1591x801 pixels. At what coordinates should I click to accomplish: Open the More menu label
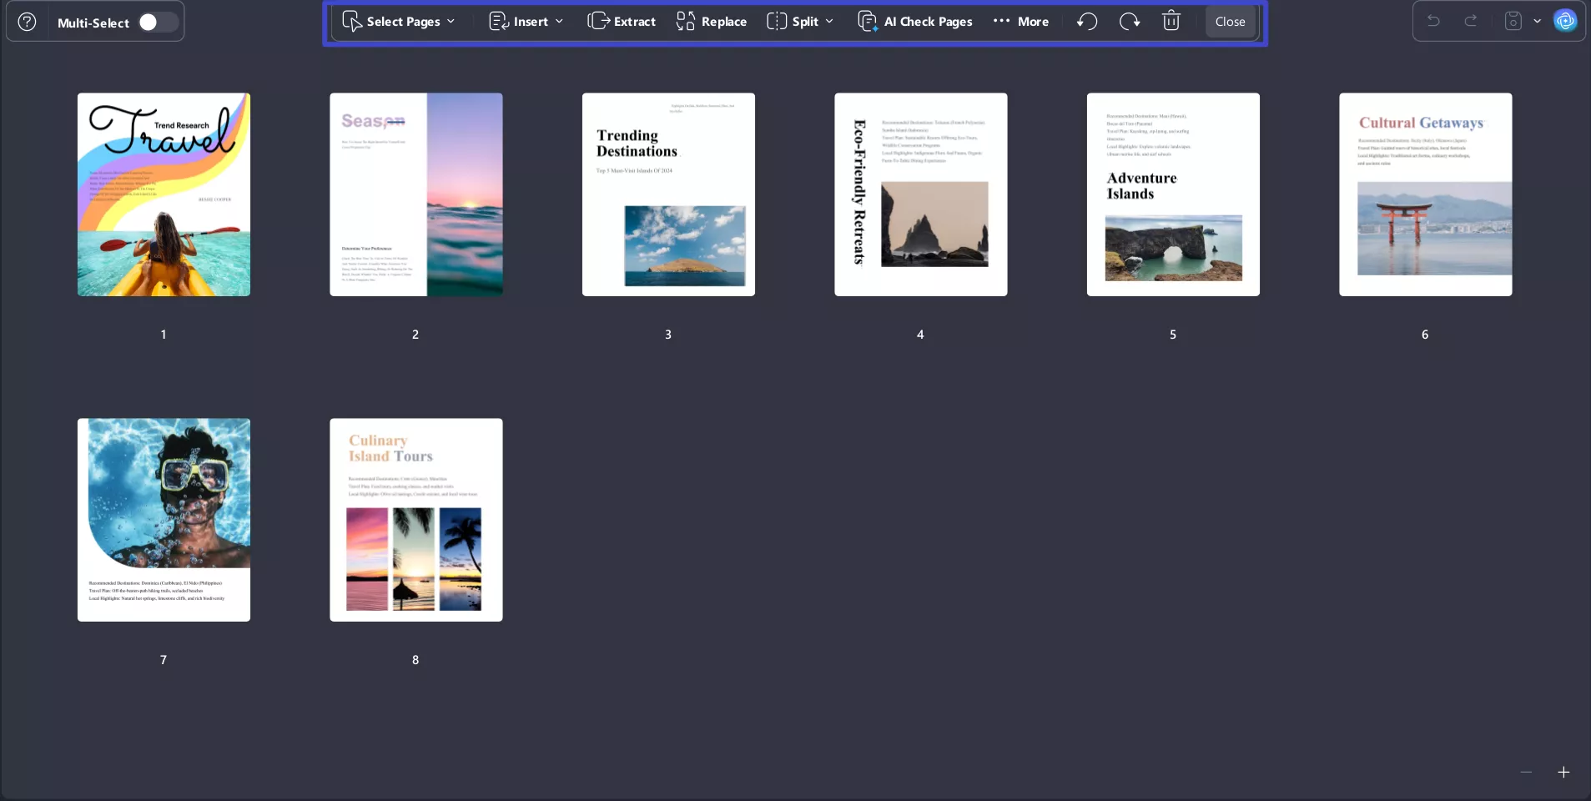coord(1033,22)
